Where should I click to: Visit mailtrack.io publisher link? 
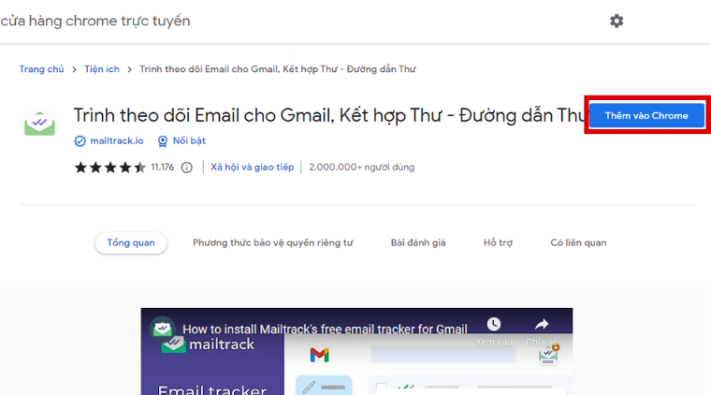(x=117, y=141)
